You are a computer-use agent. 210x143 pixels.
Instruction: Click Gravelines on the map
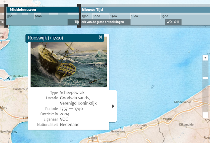(x=118, y=131)
